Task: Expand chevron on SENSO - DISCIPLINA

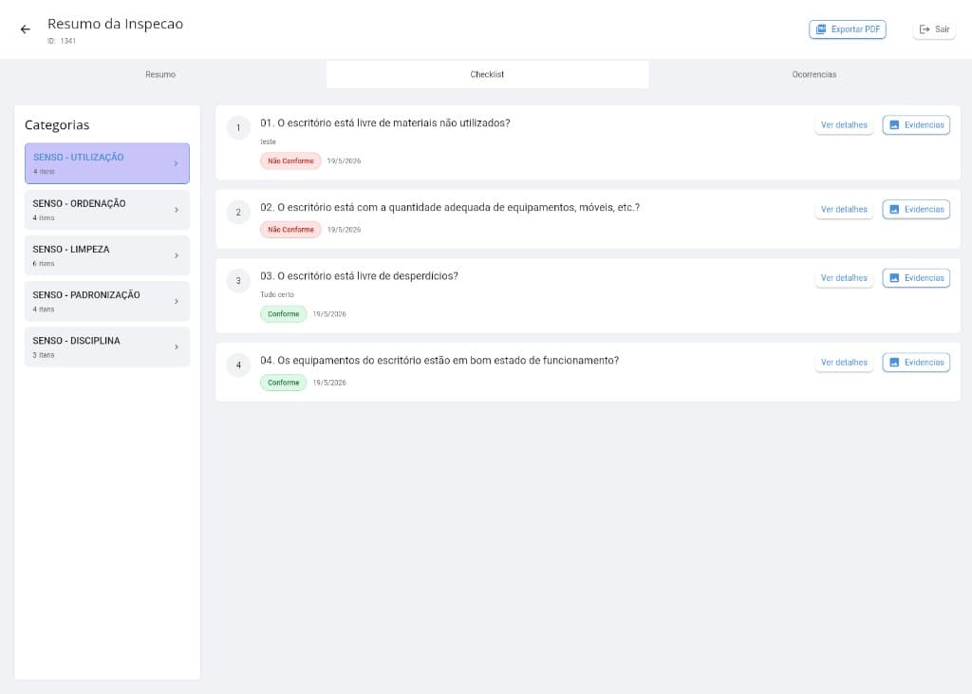Action: [176, 347]
